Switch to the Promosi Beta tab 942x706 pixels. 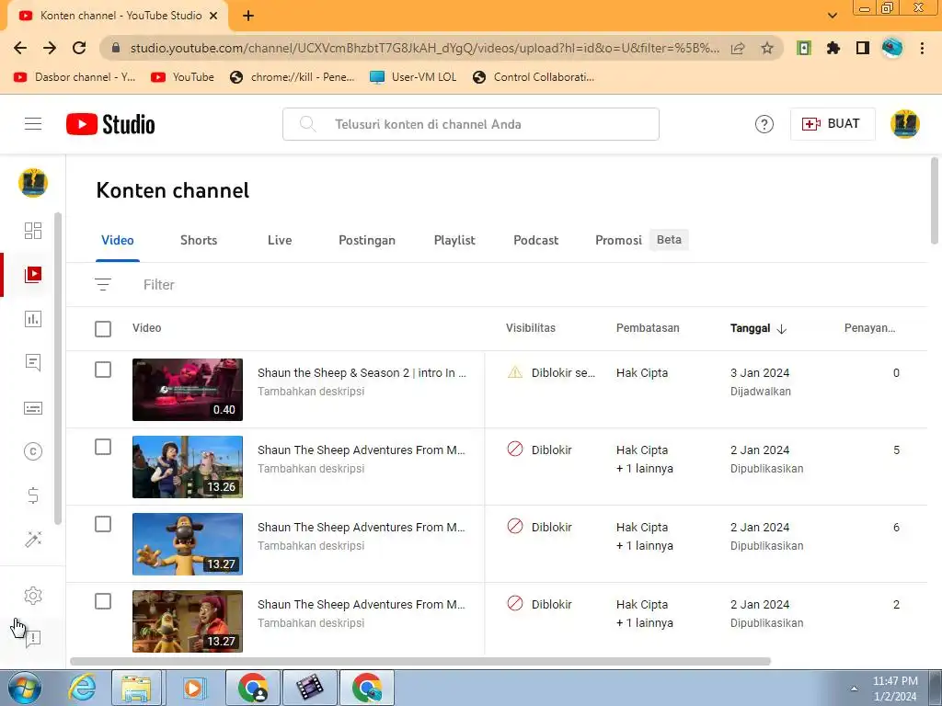[x=641, y=240]
